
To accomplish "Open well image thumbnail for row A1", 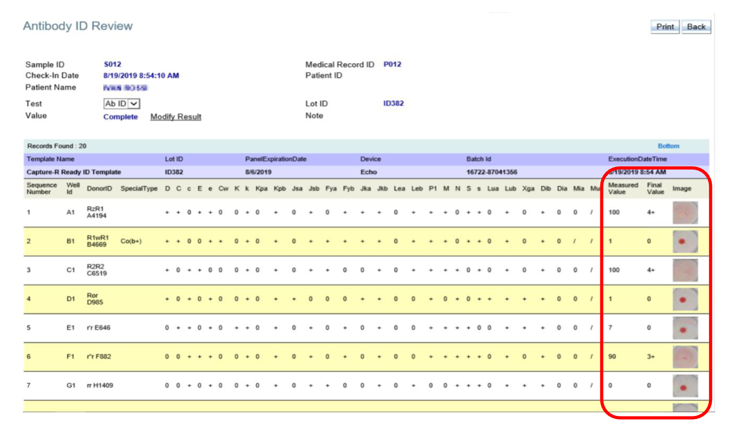I will (685, 213).
